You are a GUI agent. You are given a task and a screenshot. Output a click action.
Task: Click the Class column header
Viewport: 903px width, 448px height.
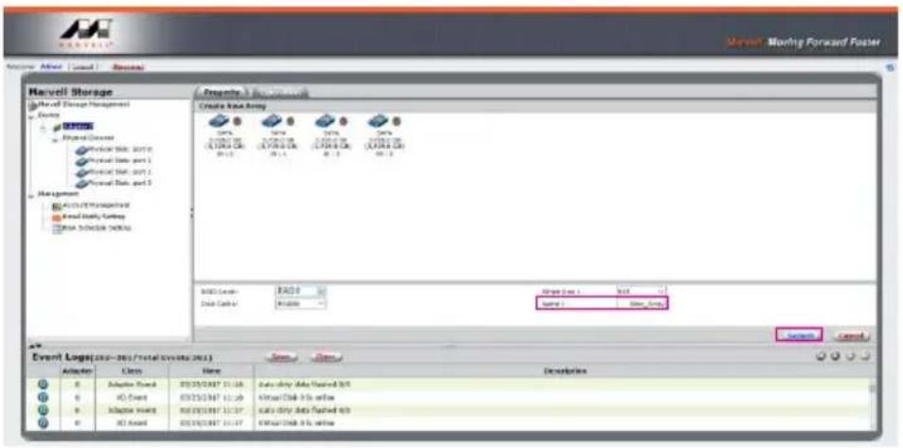(132, 371)
